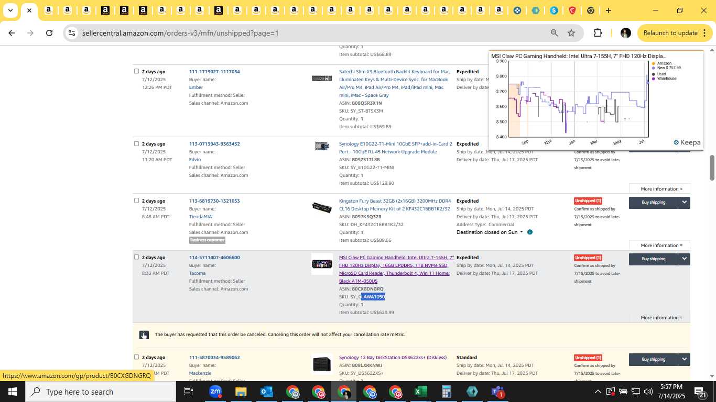Click the Keepa logo in the price chart
This screenshot has width=716, height=402.
click(687, 142)
